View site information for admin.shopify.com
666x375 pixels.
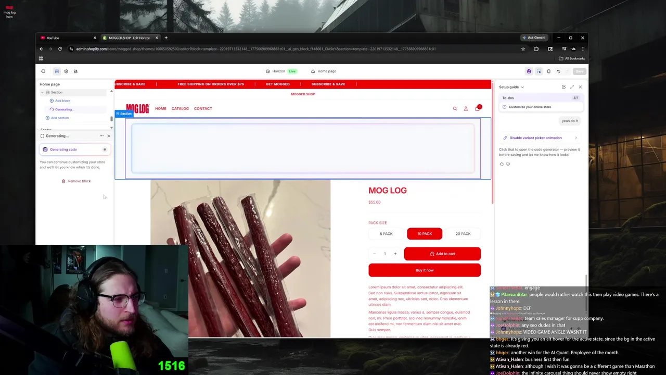[71, 49]
